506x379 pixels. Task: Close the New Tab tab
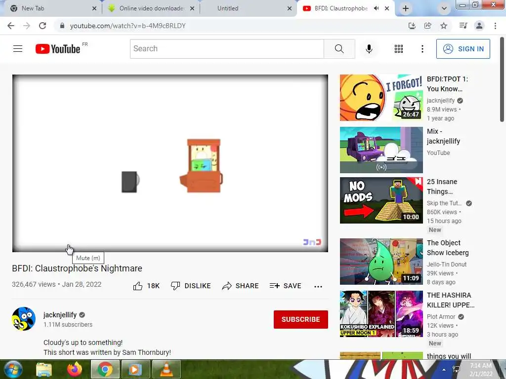pyautogui.click(x=94, y=8)
